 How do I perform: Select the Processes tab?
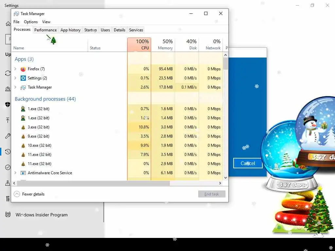tap(22, 29)
